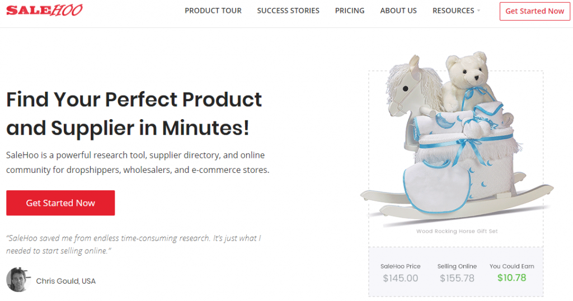
Task: Click the green You Could Earn $10.78 amount
Action: tap(511, 278)
